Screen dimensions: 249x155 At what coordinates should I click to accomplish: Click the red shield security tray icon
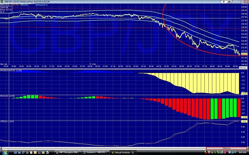(209, 152)
